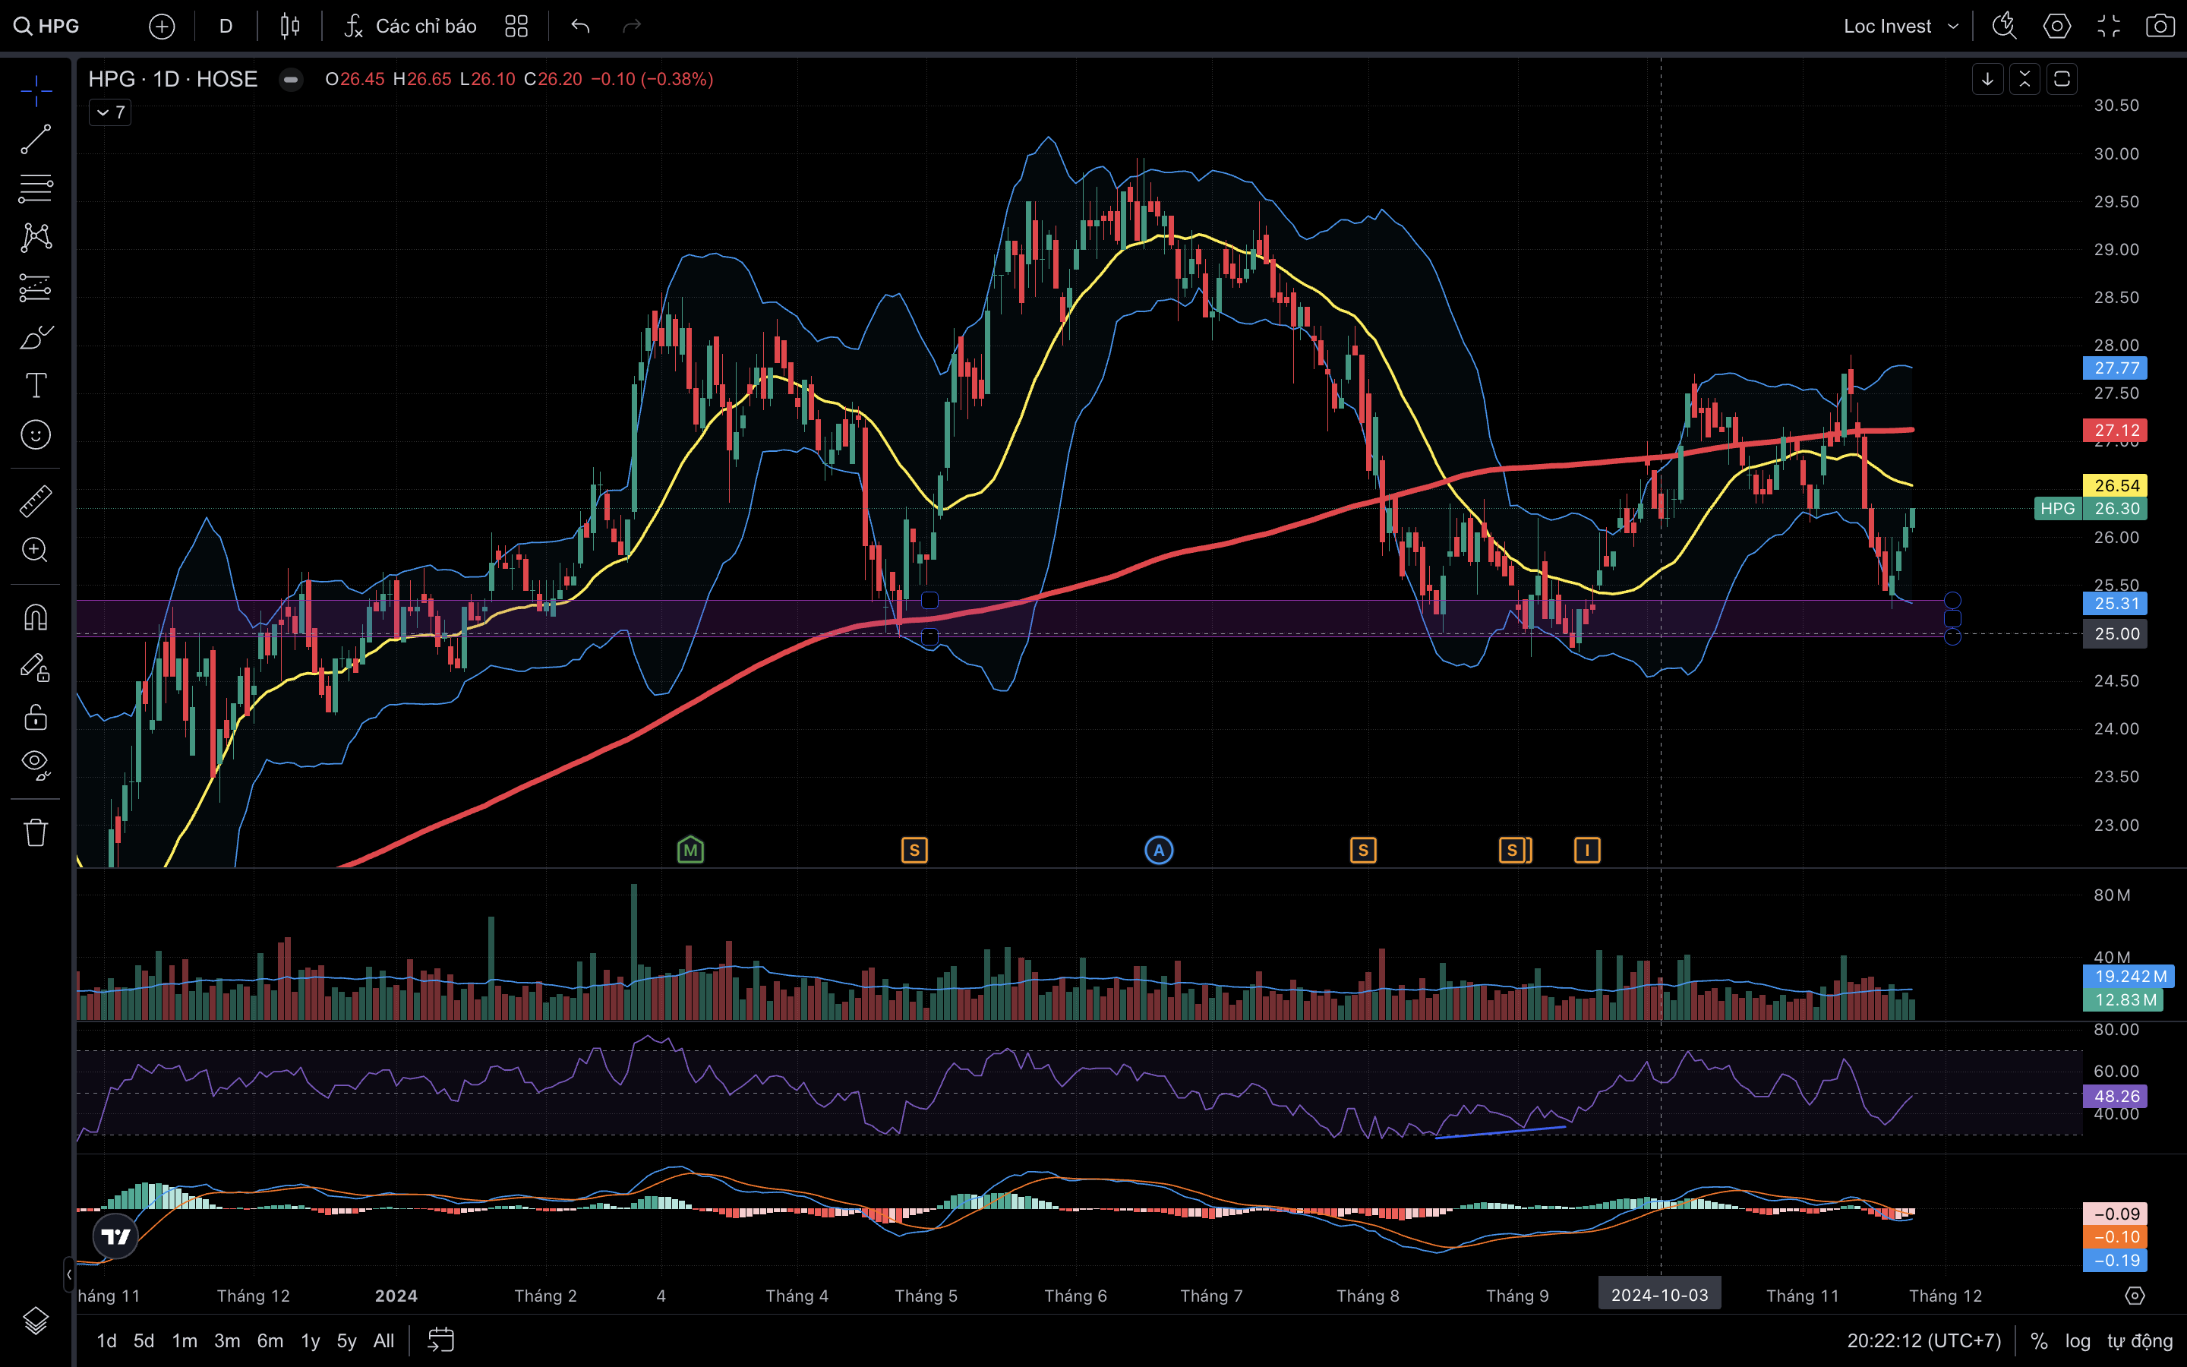Image resolution: width=2187 pixels, height=1367 pixels.
Task: Open the chart layout grid selector
Action: point(516,27)
